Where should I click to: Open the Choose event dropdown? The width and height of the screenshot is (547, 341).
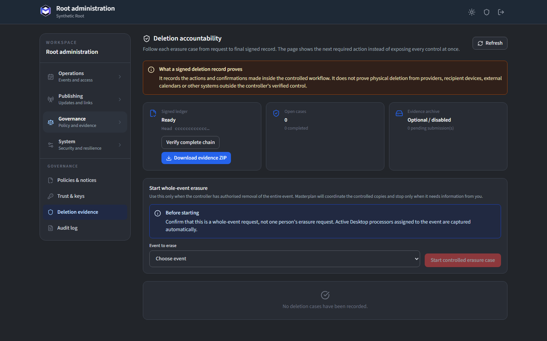coord(285,259)
